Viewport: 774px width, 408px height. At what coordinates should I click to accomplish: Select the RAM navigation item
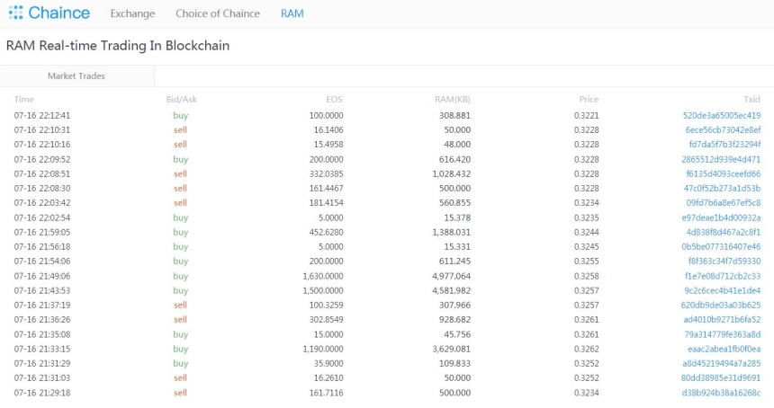(292, 13)
